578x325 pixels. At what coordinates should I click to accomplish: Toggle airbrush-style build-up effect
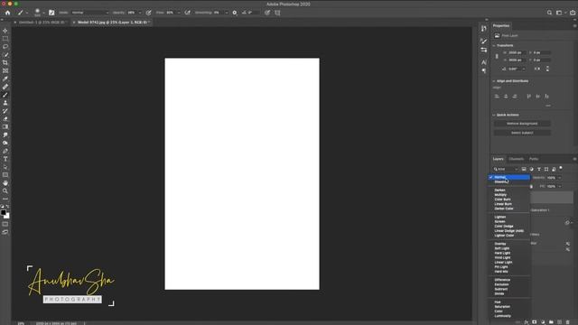click(x=188, y=13)
